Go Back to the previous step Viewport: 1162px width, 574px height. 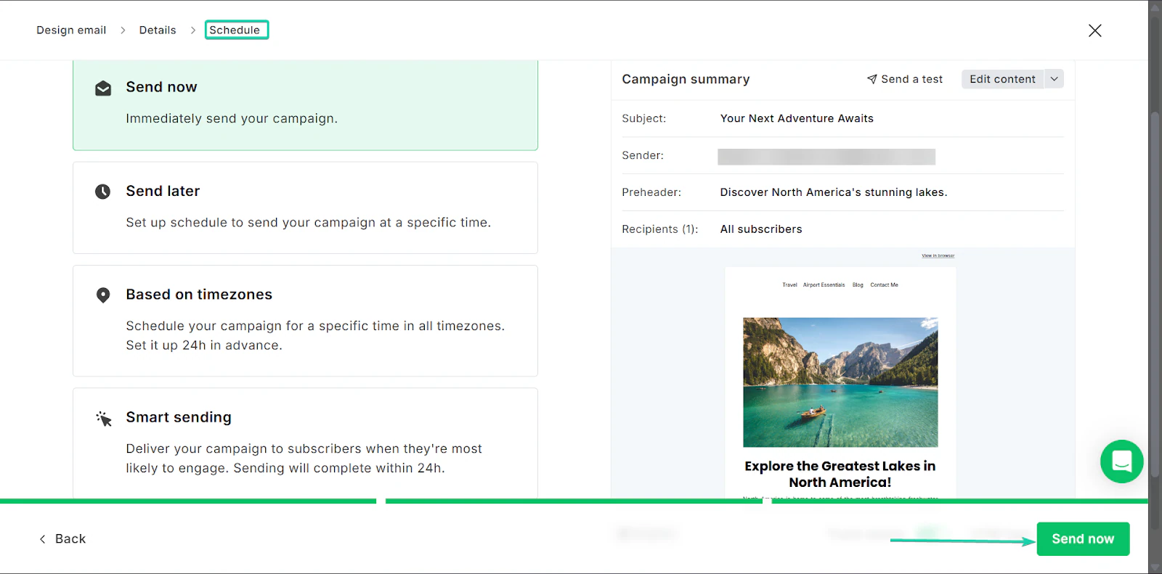(x=62, y=539)
